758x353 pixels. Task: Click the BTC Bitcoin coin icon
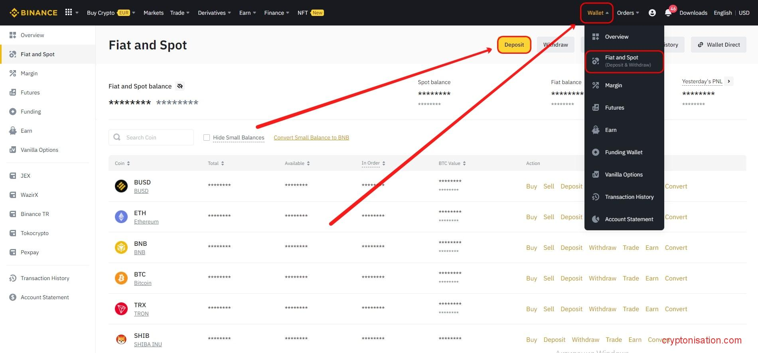pos(121,278)
